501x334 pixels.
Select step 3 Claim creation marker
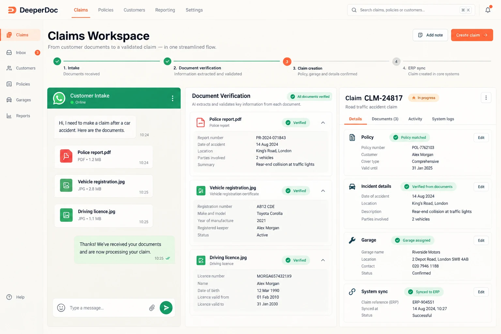pyautogui.click(x=287, y=61)
